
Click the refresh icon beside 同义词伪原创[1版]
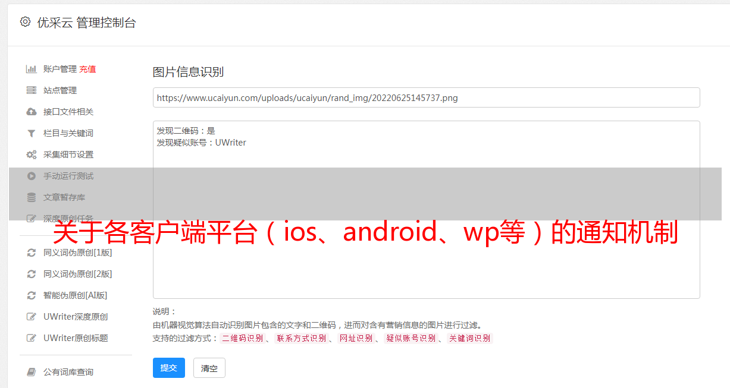point(32,253)
